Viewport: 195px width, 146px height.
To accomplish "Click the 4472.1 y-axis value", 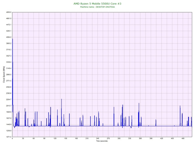I will click(8, 25).
